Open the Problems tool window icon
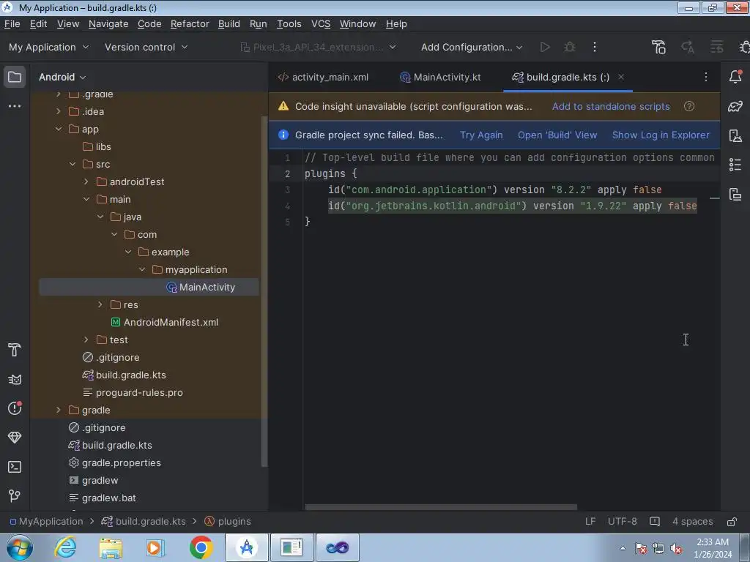 pos(15,408)
